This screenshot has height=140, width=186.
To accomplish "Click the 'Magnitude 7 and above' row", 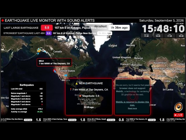I will (x=27, y=104).
